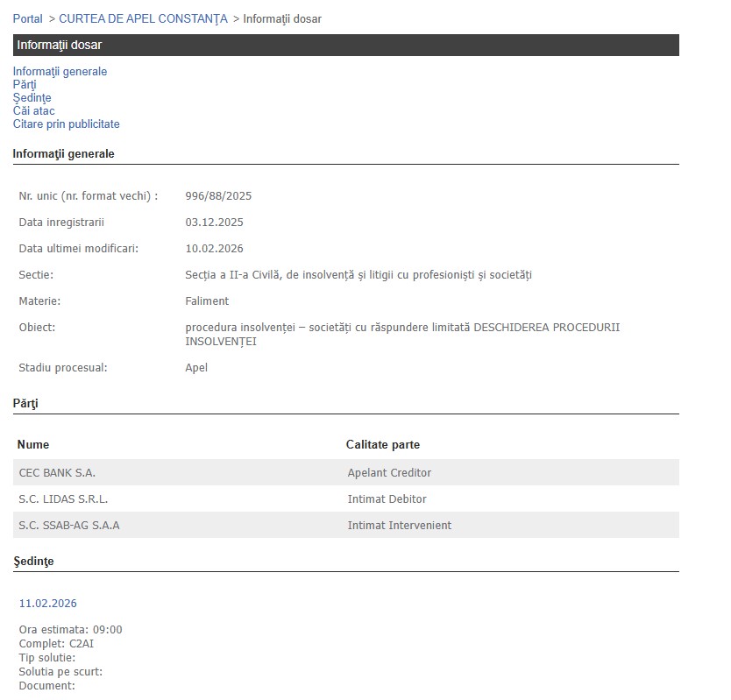
Task: Jump to Informații generale via the top link
Action: coord(60,72)
